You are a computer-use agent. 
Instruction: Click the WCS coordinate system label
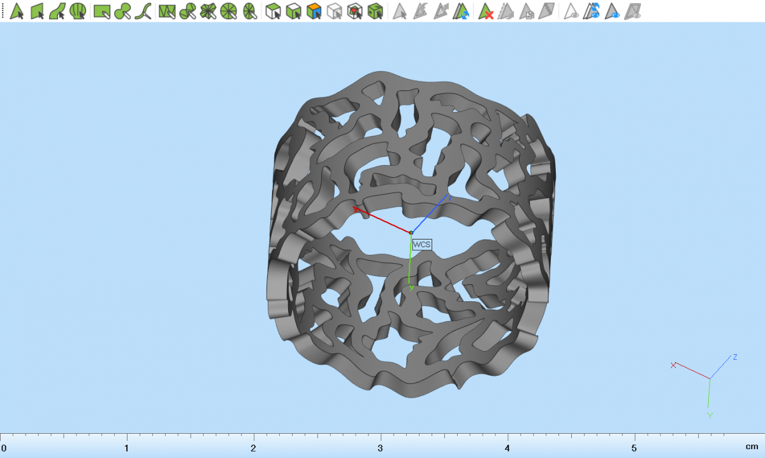tap(421, 245)
